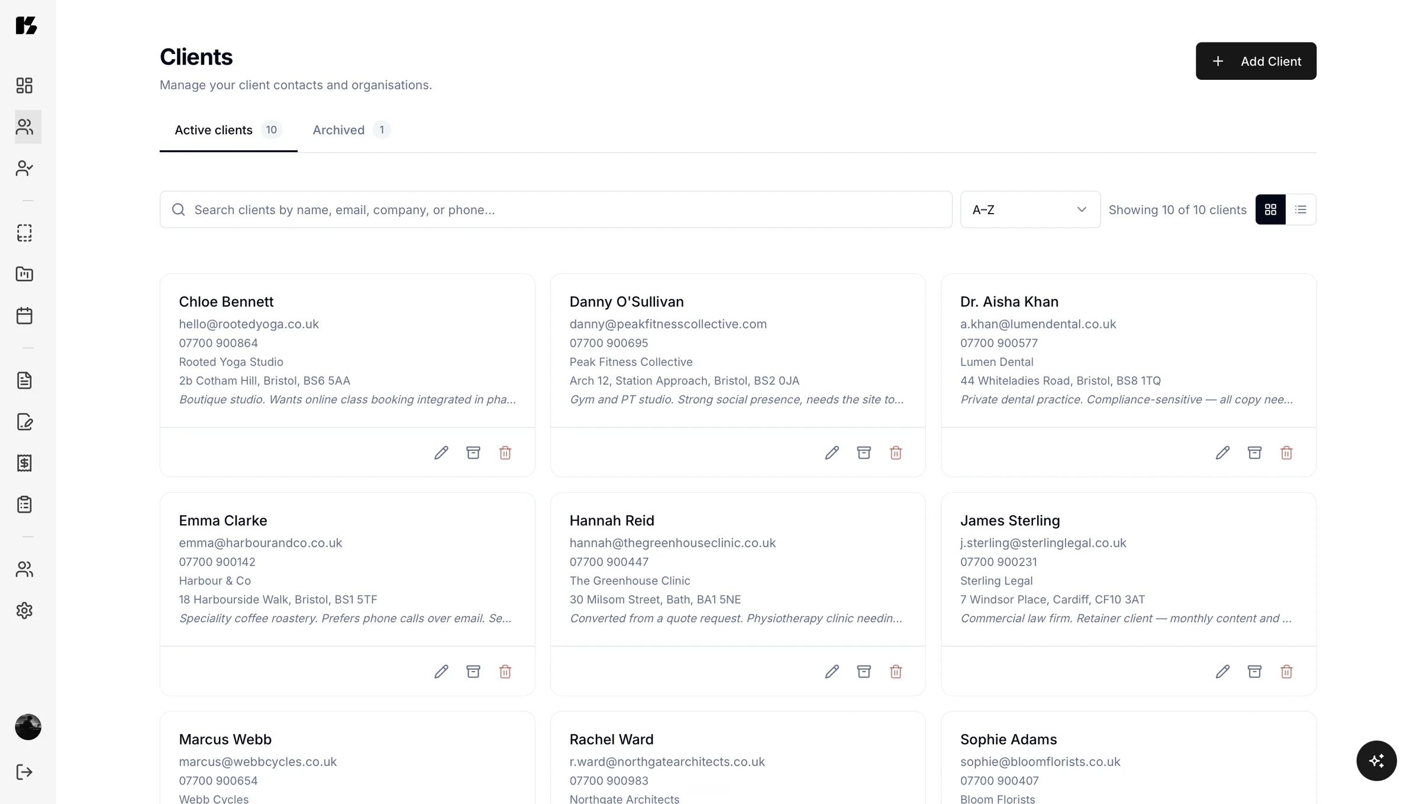Screen dimensions: 1420x804
Task: Open the dashboard grid icon in sidebar
Action: coord(24,85)
